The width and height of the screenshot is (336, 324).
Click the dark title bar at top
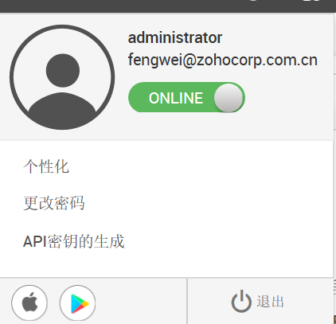point(168,6)
